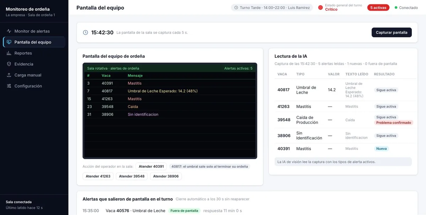Click the clock icon beside 15:42:30
The width and height of the screenshot is (426, 215).
click(x=86, y=33)
